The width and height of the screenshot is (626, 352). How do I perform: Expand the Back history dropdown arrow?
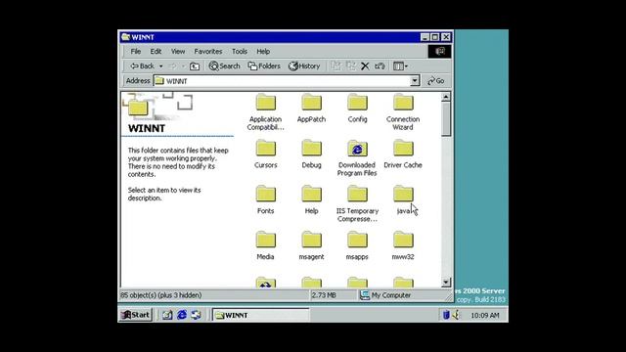pos(160,66)
